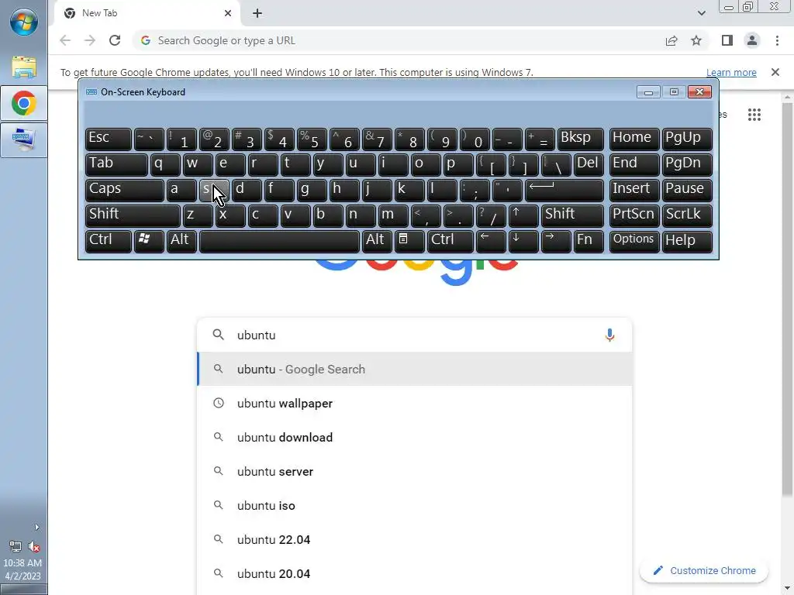Open the tab search dropdown arrow

pos(701,13)
